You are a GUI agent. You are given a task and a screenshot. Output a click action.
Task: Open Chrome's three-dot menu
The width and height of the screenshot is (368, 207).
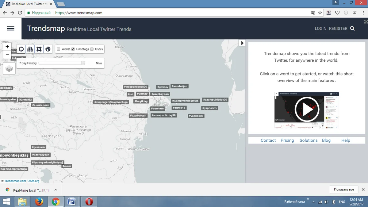tap(363, 13)
